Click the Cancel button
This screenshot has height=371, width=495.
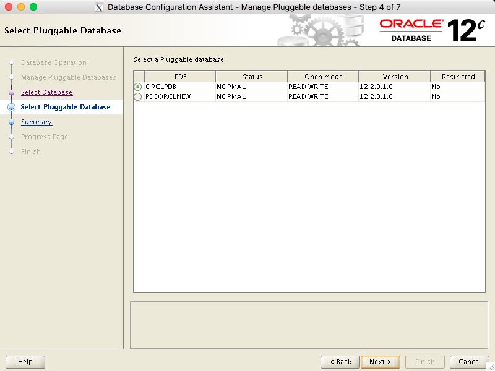tap(468, 362)
